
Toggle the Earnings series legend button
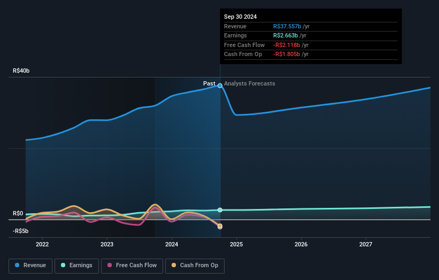pos(76,266)
